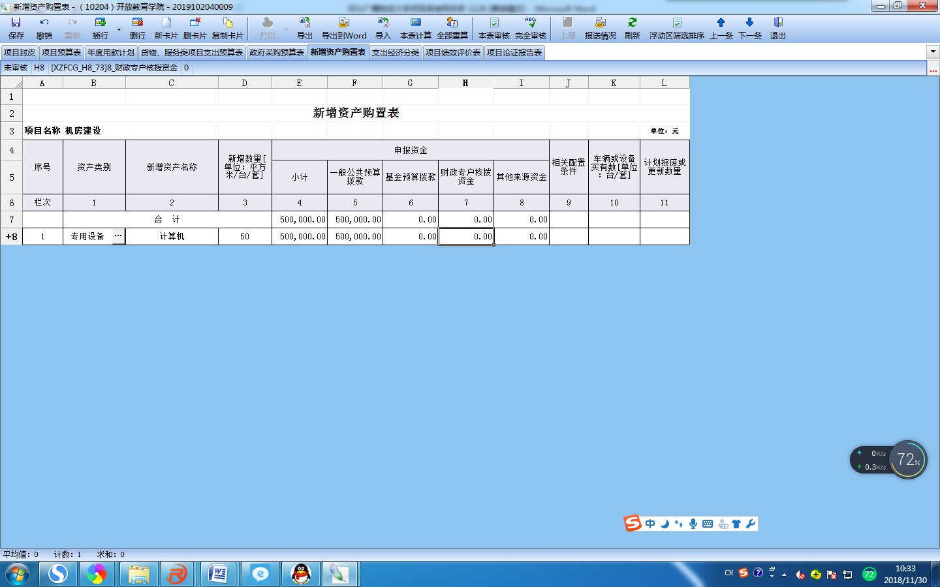Image resolution: width=940 pixels, height=587 pixels.
Task: Open the dropdown arrow next to 插行
Action: [119, 29]
